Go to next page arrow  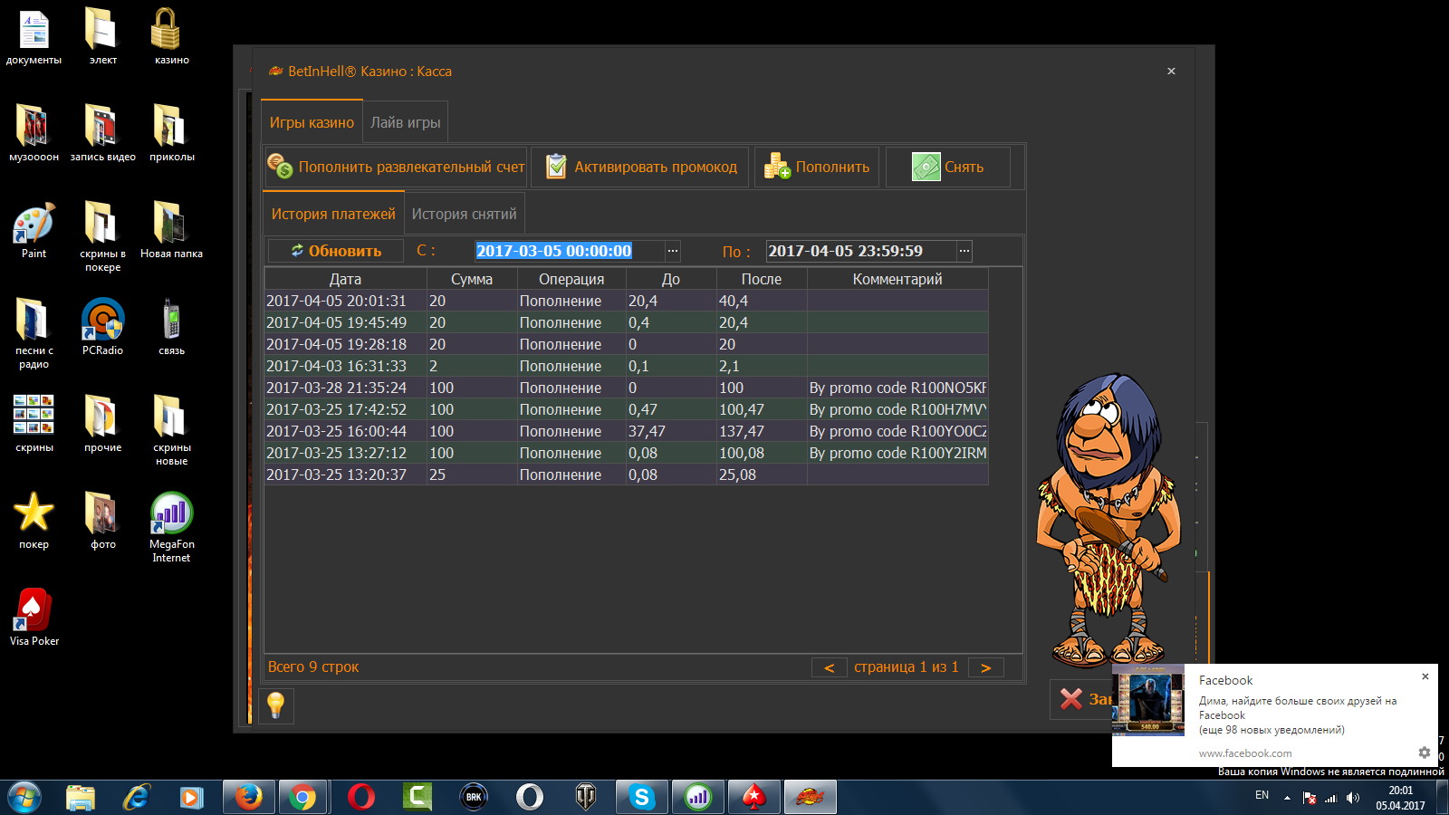pyautogui.click(x=986, y=667)
